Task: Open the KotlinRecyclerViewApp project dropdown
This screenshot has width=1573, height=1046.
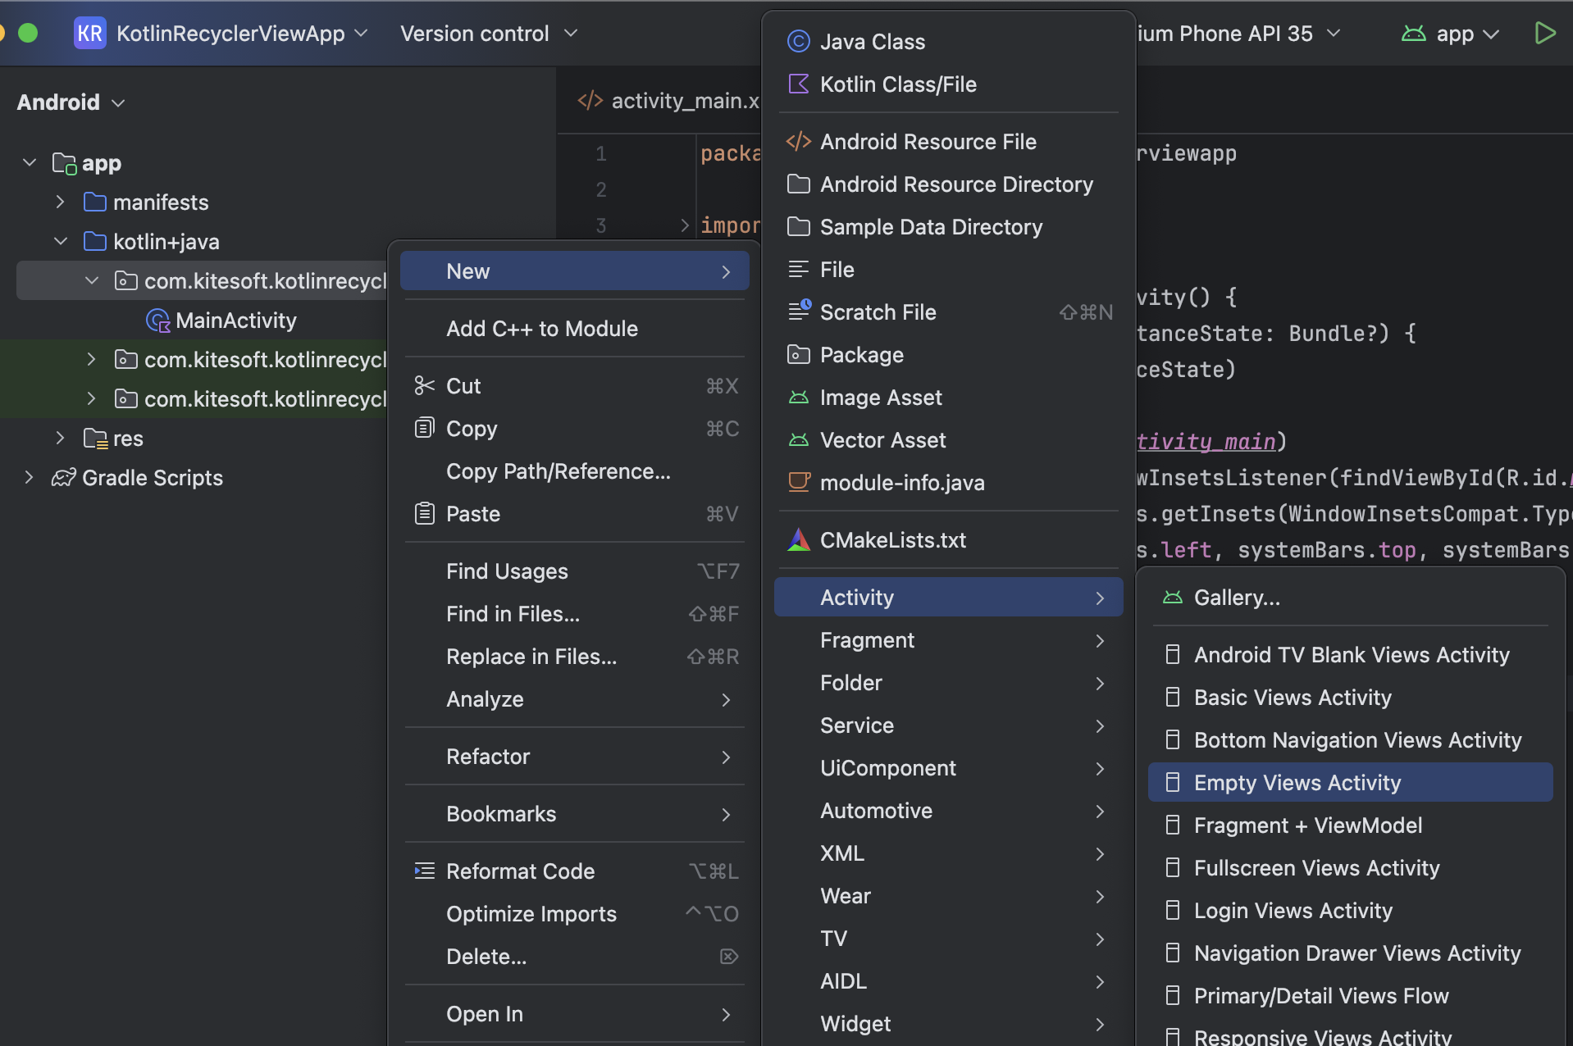Action: coord(242,34)
